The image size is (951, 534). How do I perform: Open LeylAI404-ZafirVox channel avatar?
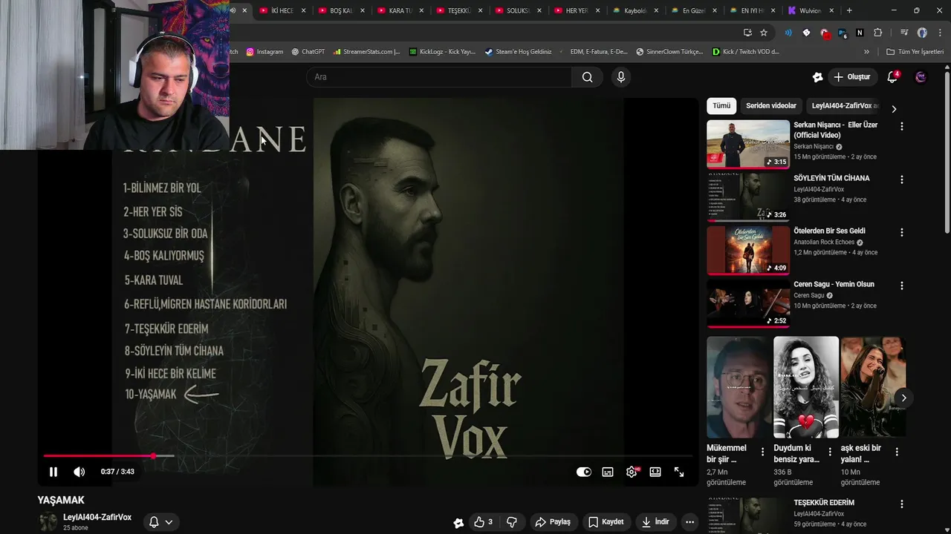(48, 521)
